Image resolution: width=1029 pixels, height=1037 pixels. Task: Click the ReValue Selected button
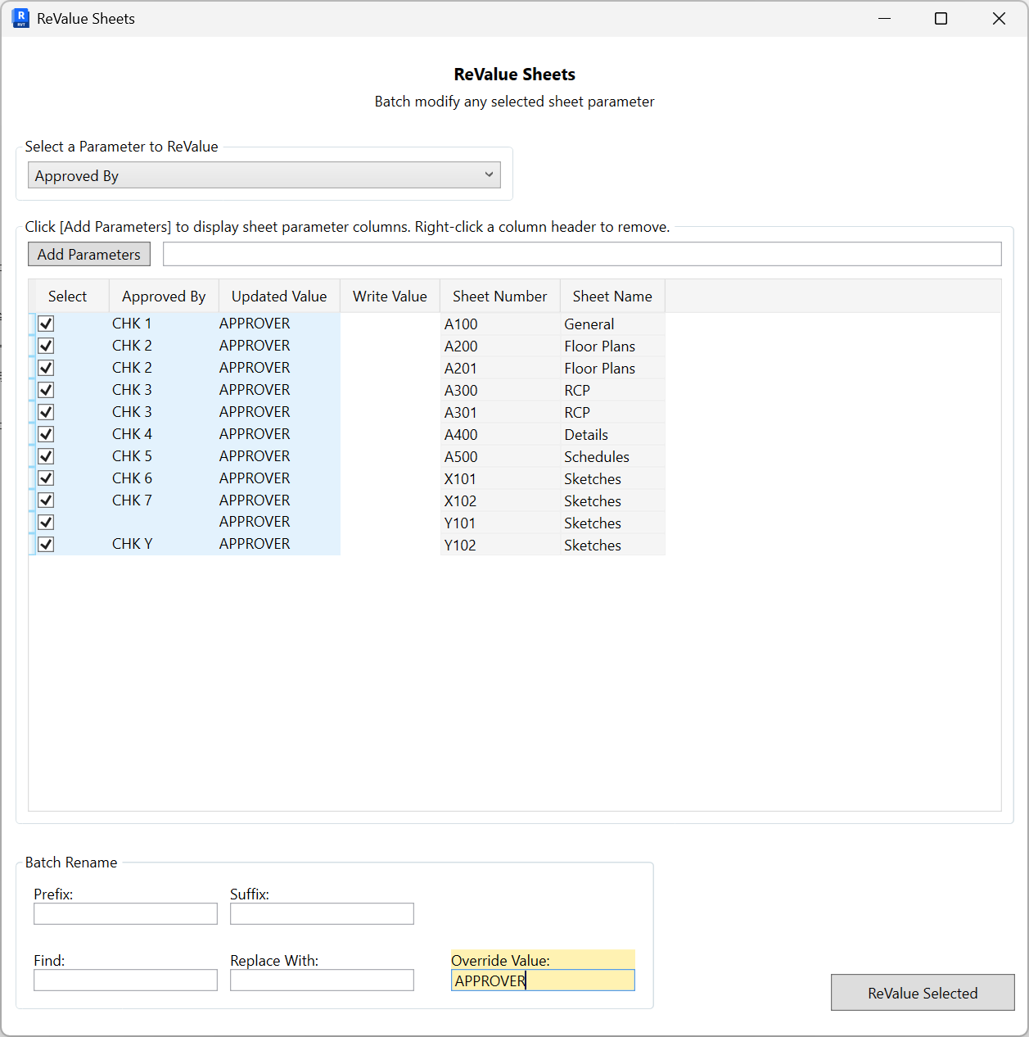(x=922, y=992)
